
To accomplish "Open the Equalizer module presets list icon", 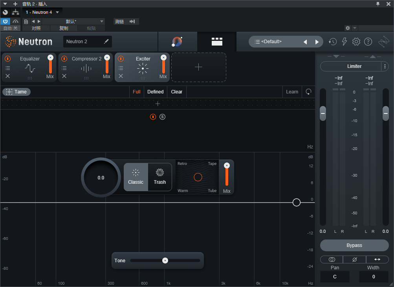I will coord(7,68).
